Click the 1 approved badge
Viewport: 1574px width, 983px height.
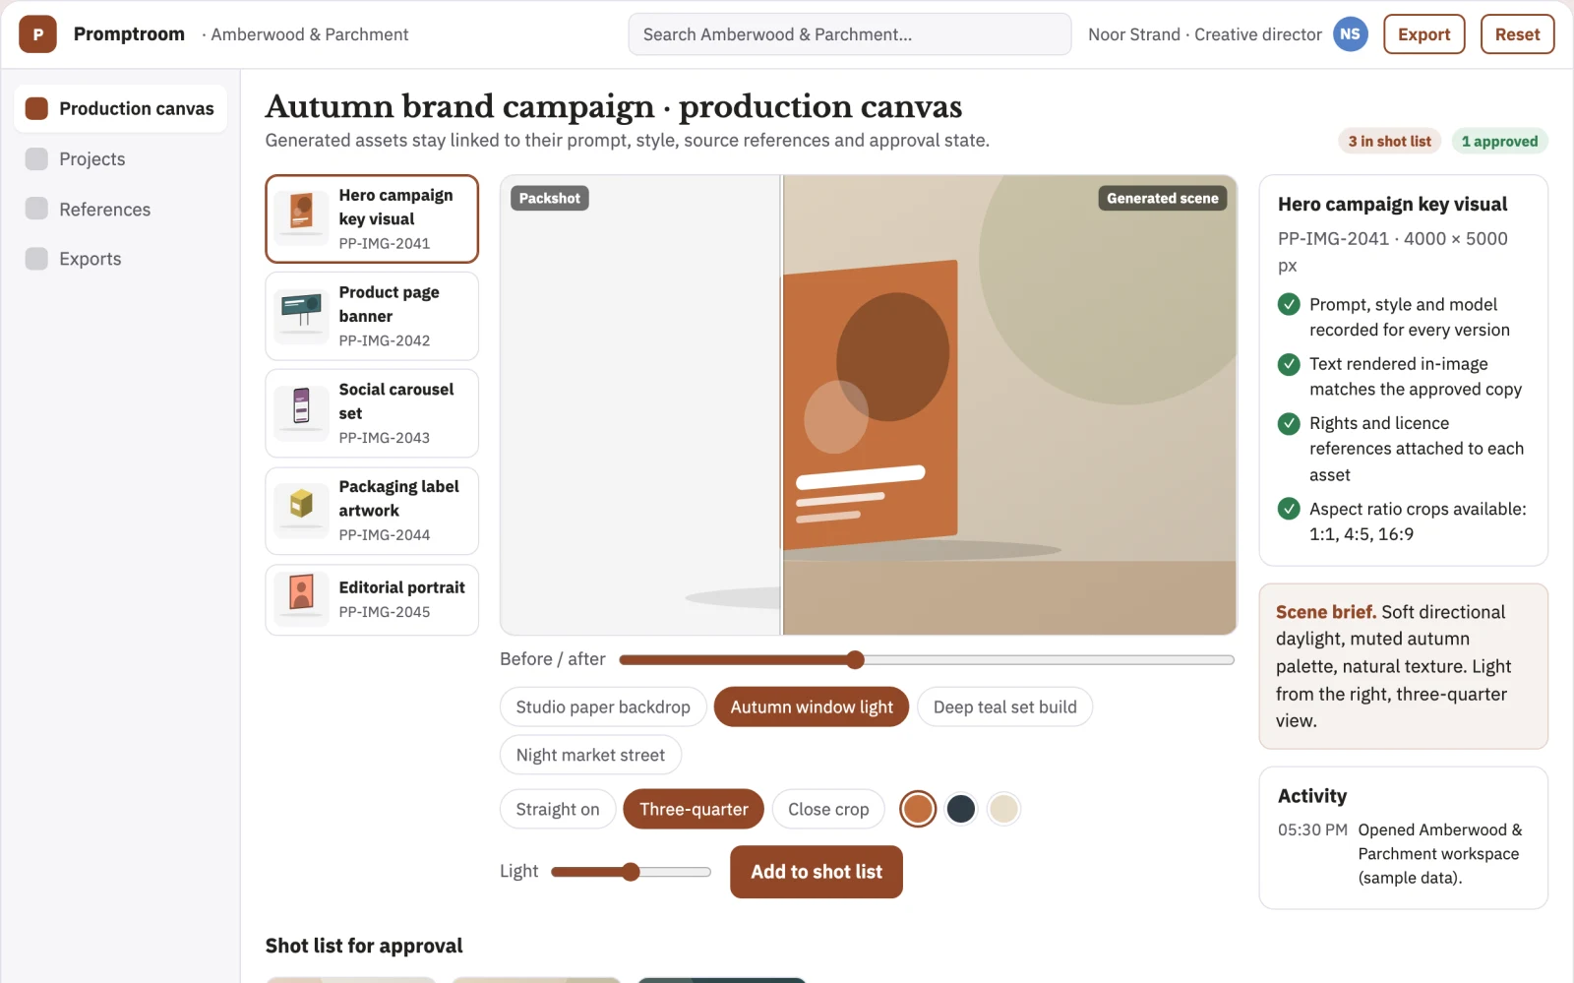tap(1499, 142)
